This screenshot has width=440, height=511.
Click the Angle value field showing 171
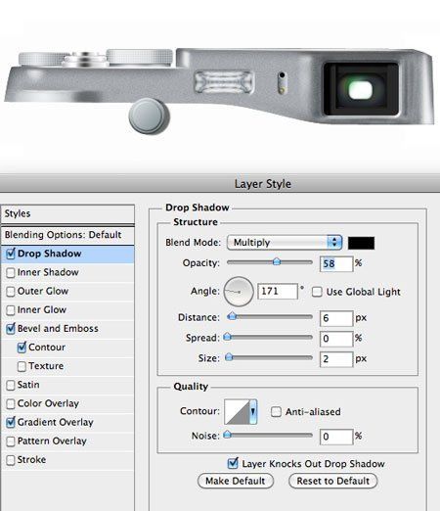point(278,291)
